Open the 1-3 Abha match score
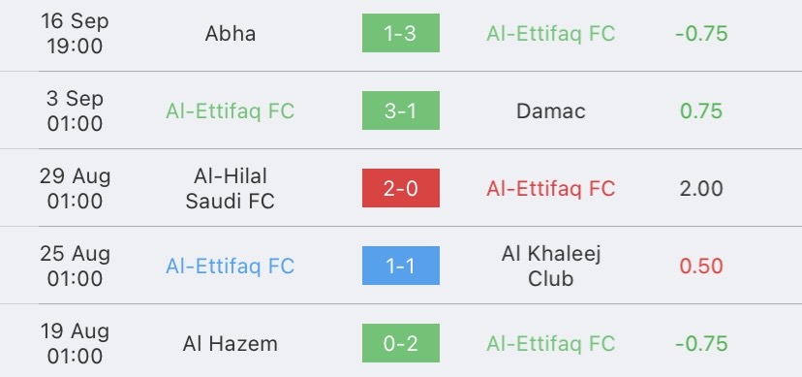Viewport: 802px width, 377px height. (x=400, y=33)
